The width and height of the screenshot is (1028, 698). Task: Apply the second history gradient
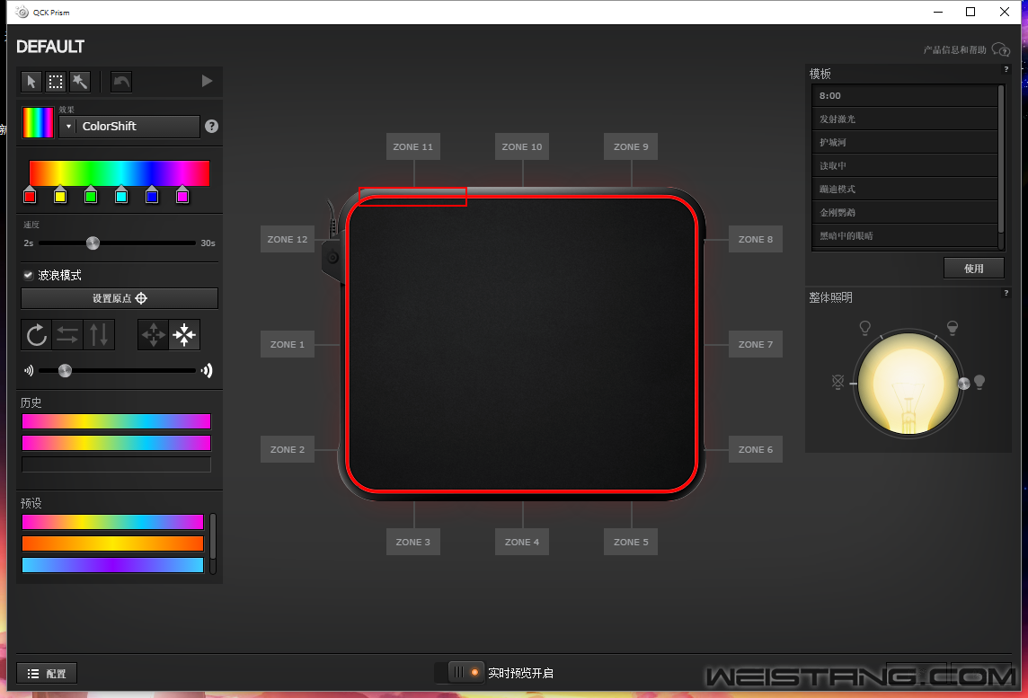point(117,443)
